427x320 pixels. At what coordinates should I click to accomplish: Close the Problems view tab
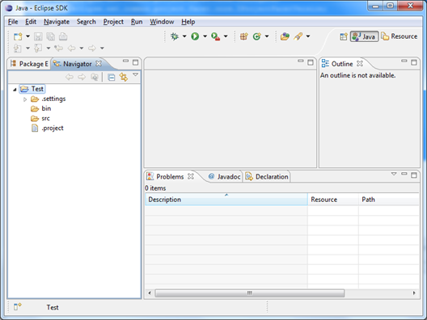point(191,176)
